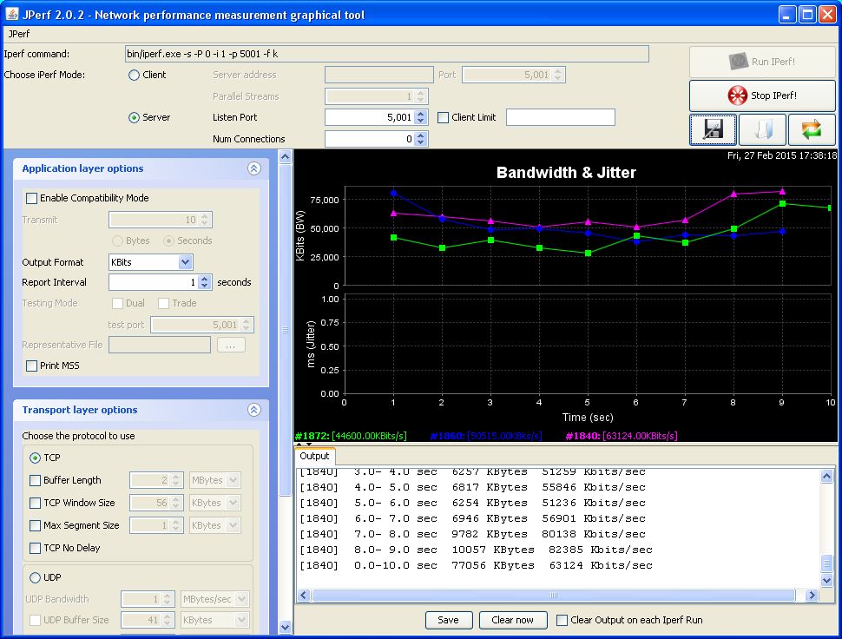Image resolution: width=842 pixels, height=639 pixels.
Task: Click the floppy disk save configuration icon
Action: tap(714, 130)
